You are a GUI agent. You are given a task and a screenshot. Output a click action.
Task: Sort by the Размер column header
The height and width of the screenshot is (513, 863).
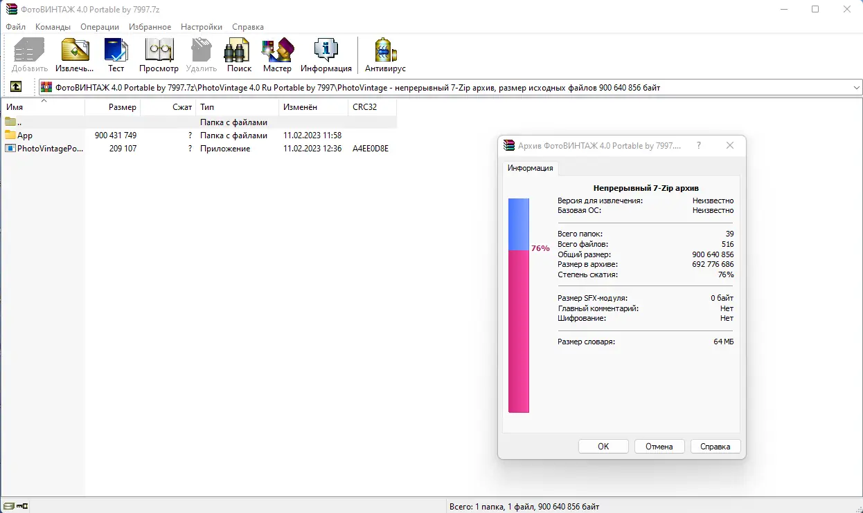pos(113,107)
